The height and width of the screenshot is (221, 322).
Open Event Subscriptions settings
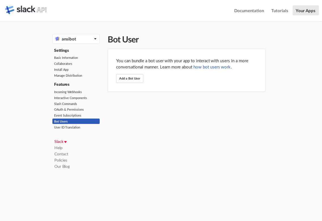[68, 115]
